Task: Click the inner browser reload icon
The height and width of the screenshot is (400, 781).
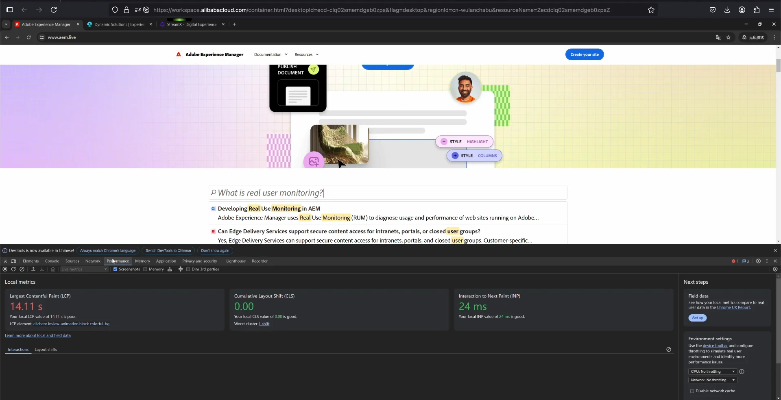Action: pos(28,37)
